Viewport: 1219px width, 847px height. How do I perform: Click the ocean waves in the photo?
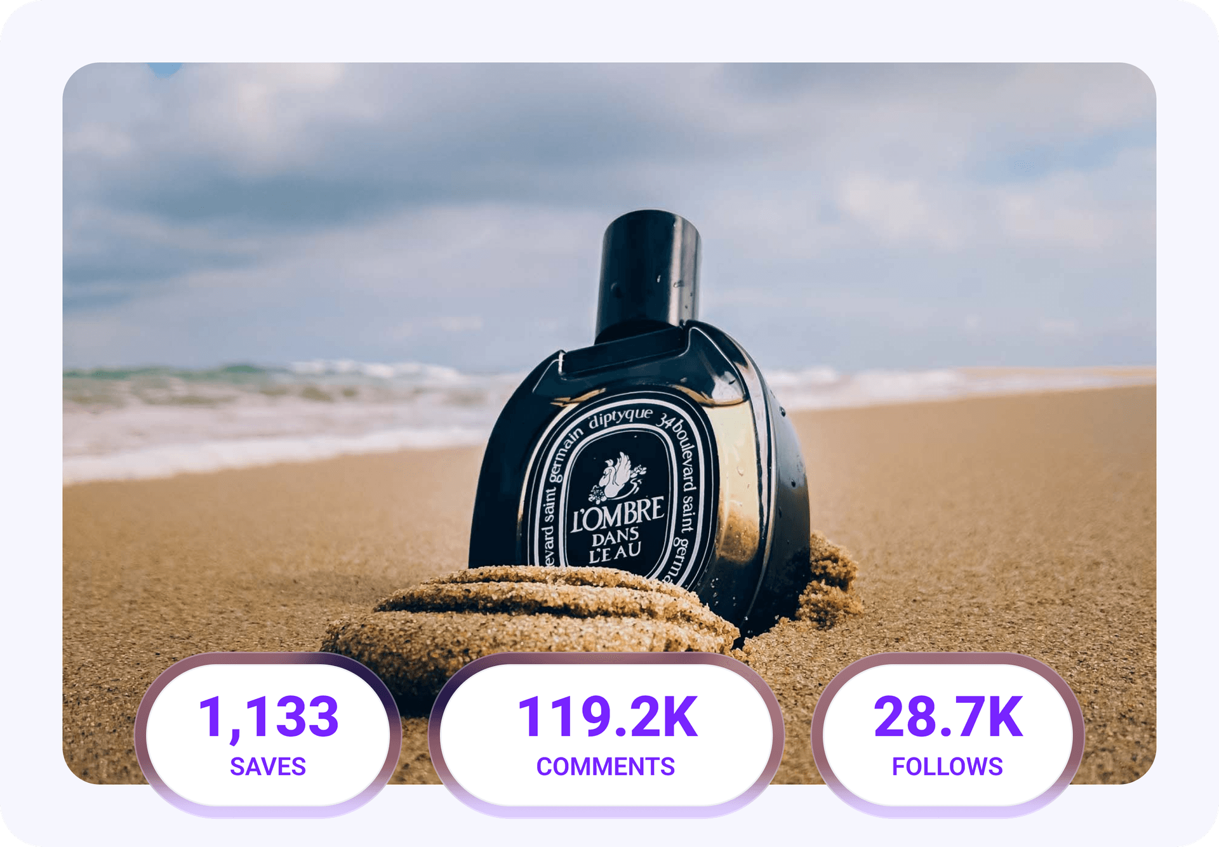point(273,413)
